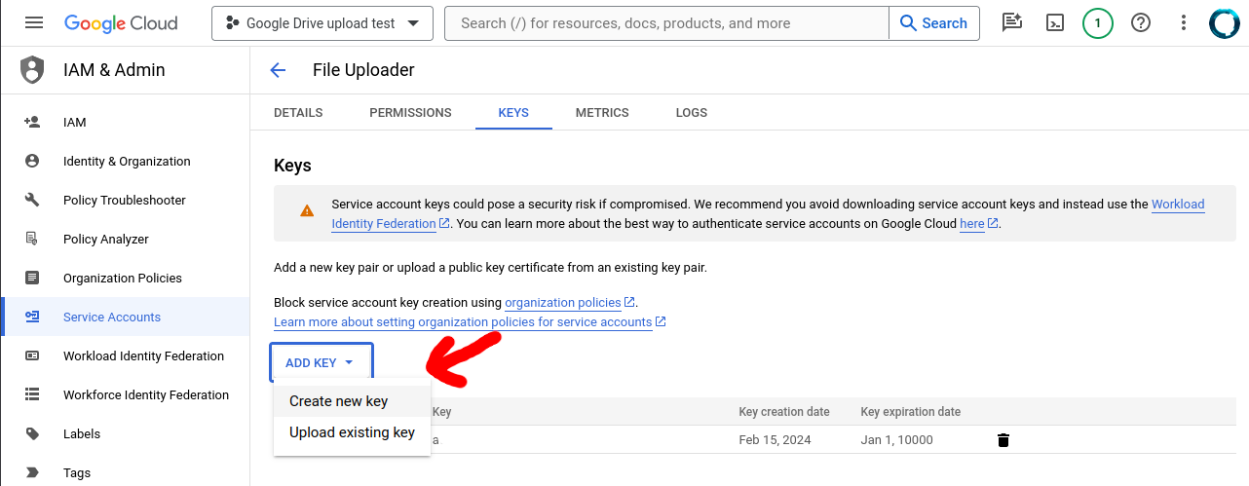Open the LOGS tab
The width and height of the screenshot is (1249, 486).
pos(691,113)
